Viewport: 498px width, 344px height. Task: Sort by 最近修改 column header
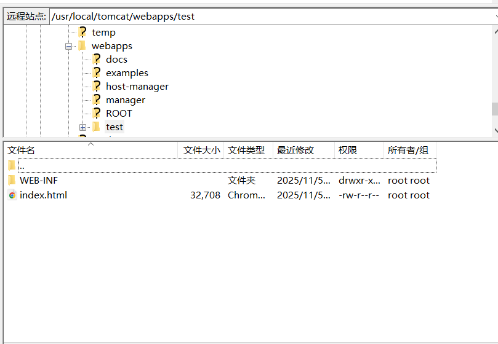point(303,150)
